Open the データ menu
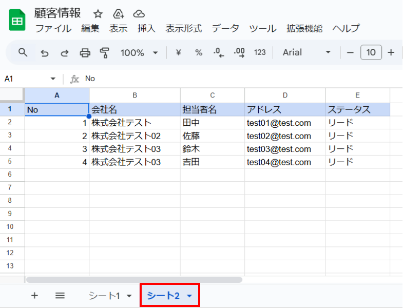This screenshot has height=308, width=403. point(225,29)
